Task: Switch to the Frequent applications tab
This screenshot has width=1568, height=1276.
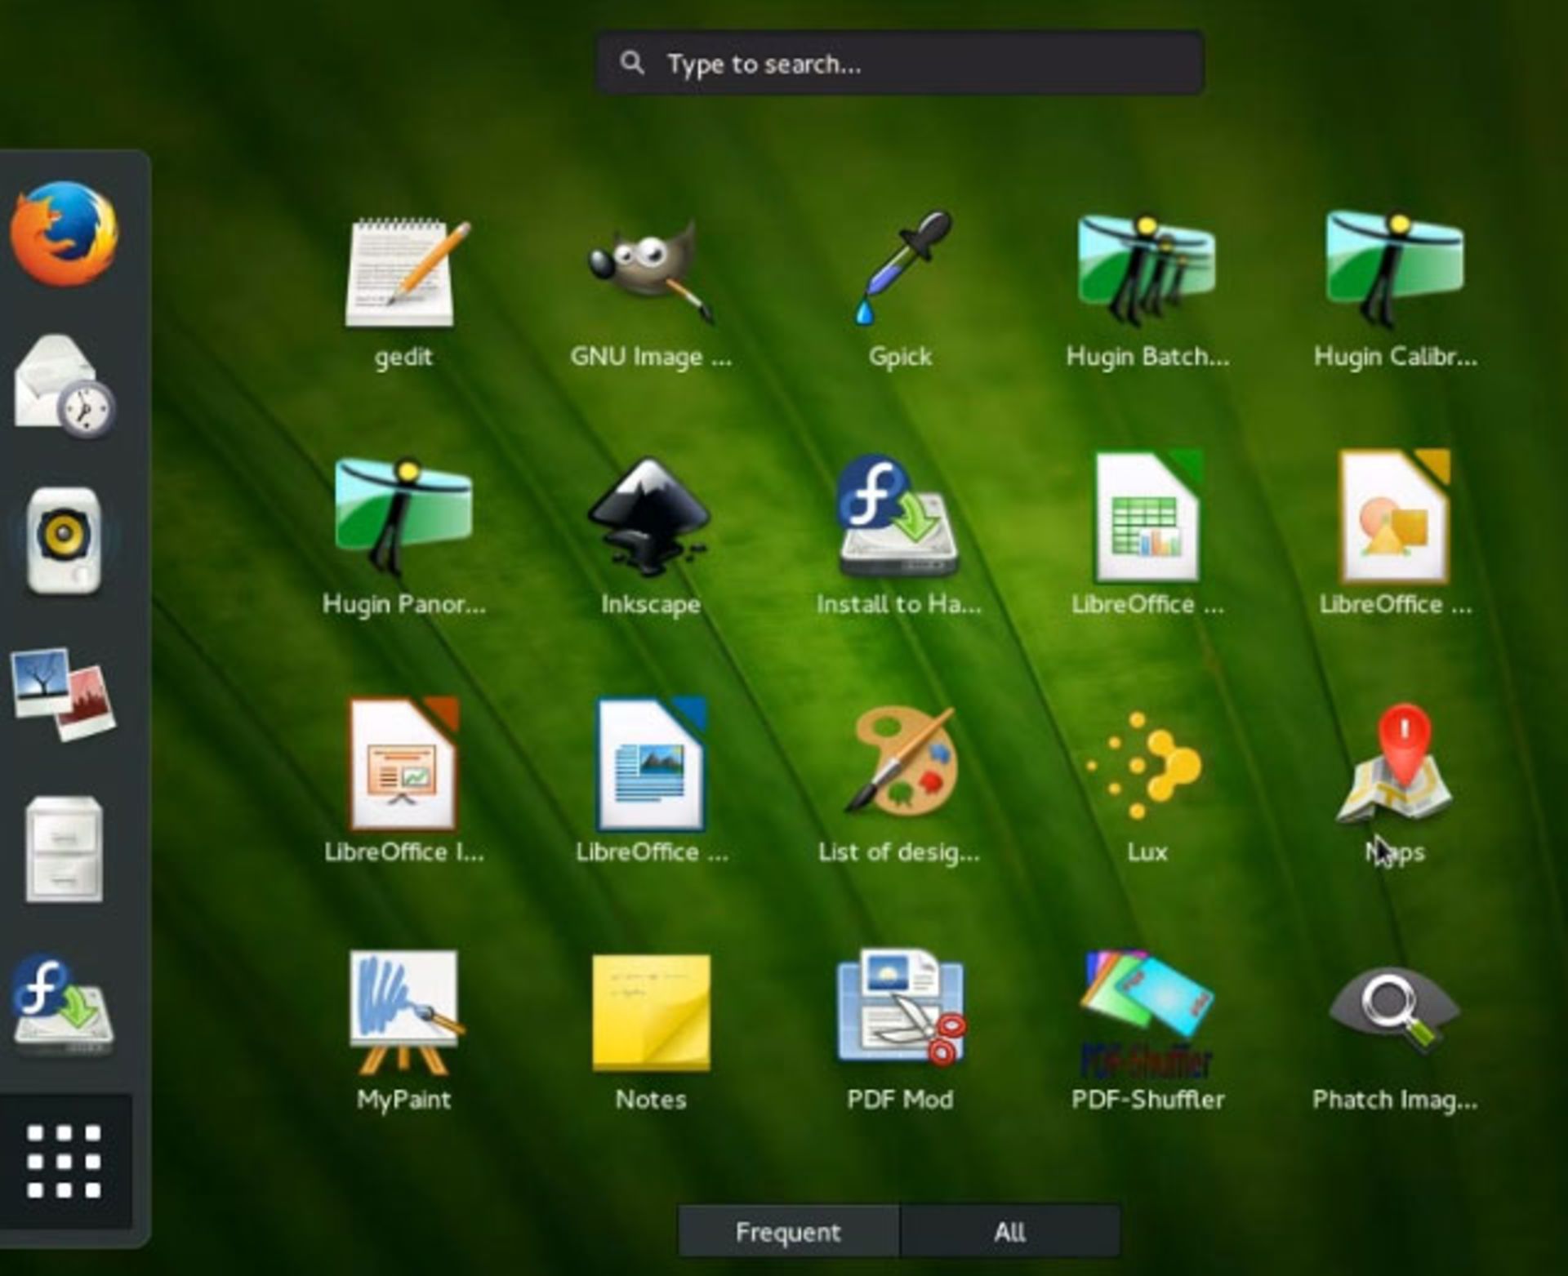Action: coord(788,1231)
